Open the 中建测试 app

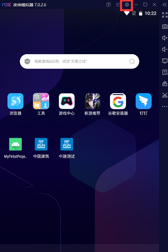tap(67, 148)
